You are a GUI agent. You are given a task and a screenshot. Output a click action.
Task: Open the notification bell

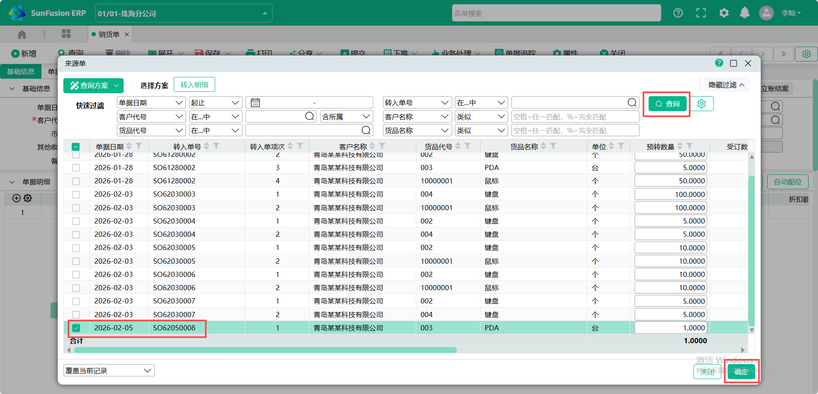(x=744, y=13)
